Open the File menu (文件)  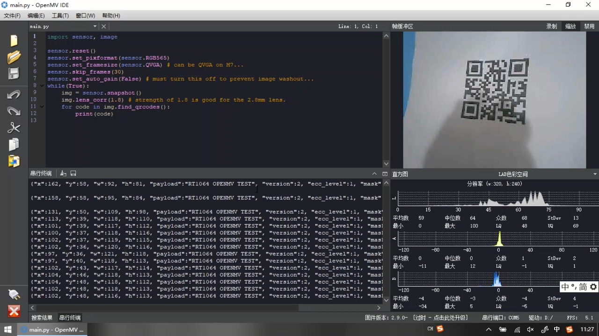(x=12, y=15)
